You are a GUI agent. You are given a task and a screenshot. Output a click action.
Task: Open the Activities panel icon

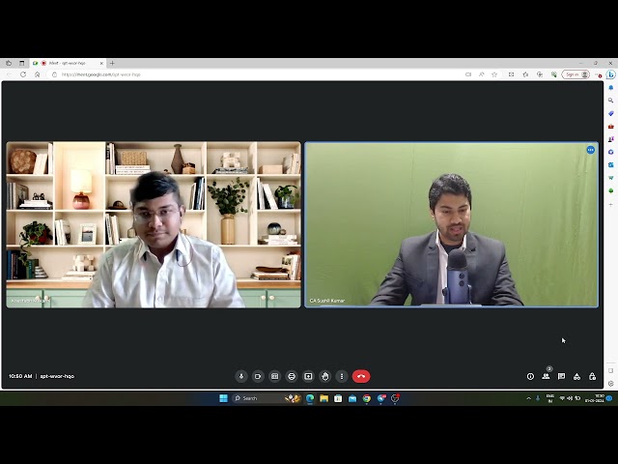click(577, 376)
